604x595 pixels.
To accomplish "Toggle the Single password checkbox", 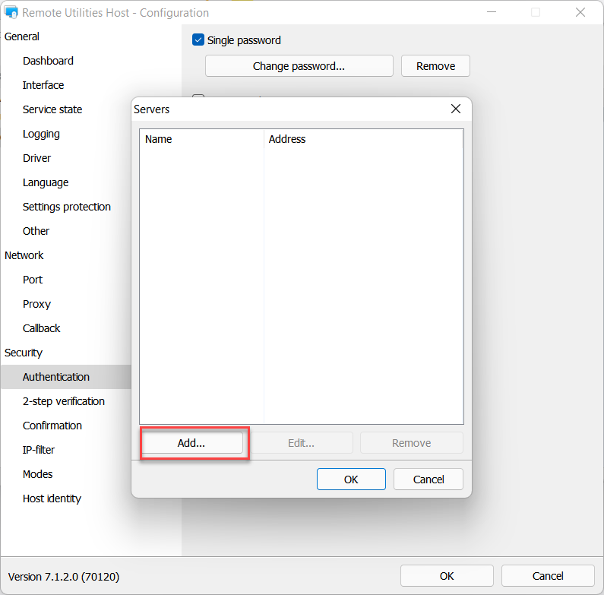I will coord(199,40).
